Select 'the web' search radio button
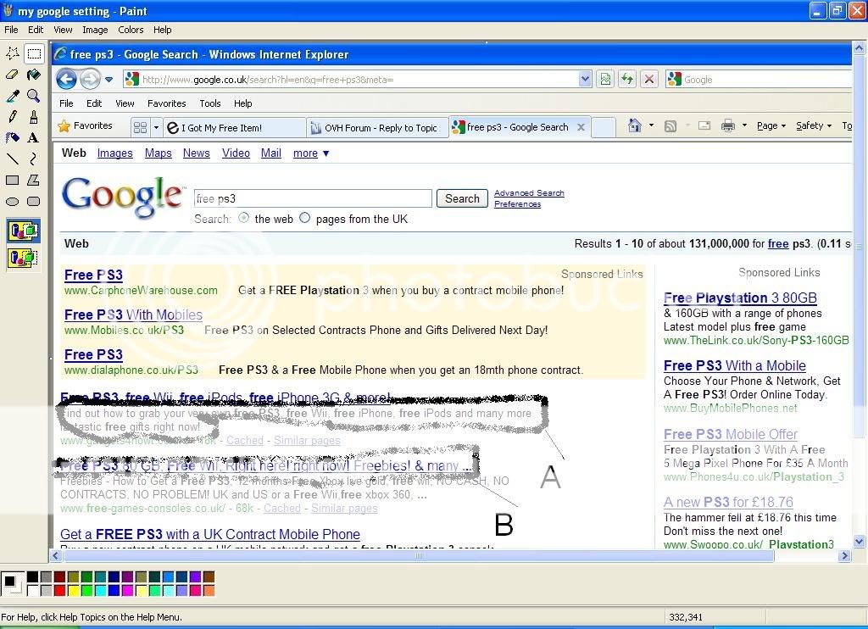The image size is (868, 629). (x=243, y=218)
